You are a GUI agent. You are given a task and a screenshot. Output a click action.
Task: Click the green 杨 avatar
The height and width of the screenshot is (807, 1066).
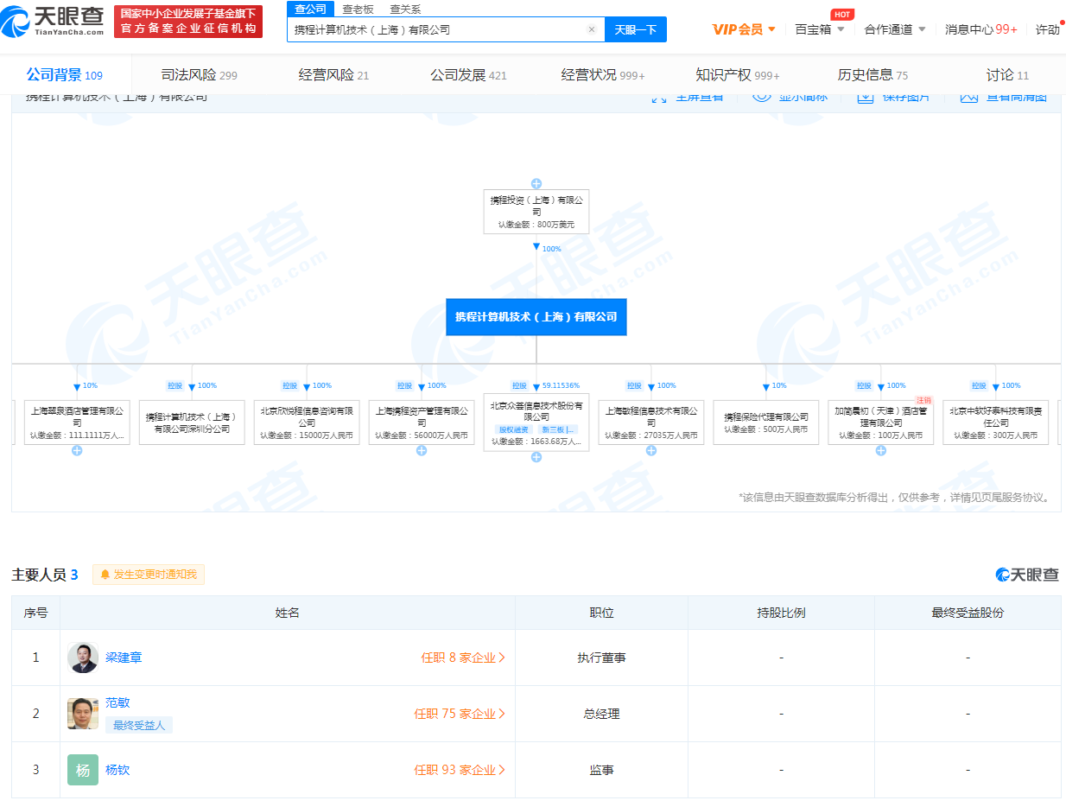coord(83,770)
